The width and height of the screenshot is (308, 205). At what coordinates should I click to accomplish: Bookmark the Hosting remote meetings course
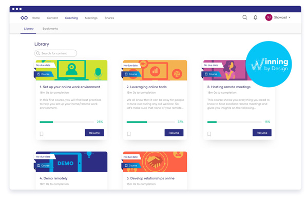209,134
